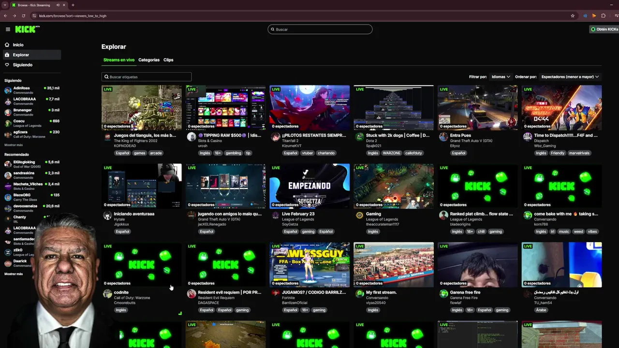Switch to the Clips tab

pos(168,60)
